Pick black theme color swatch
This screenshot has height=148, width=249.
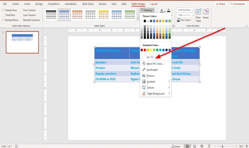point(145,21)
